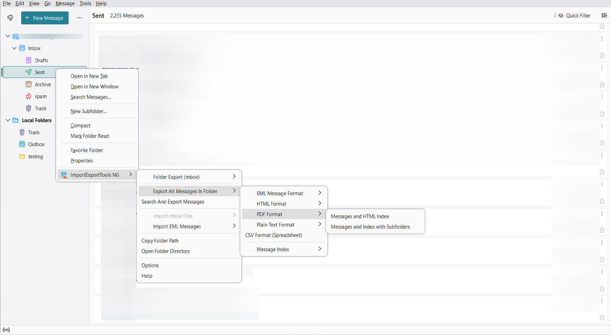Star the topmost message in the list
Image resolution: width=611 pixels, height=335 pixels.
tap(602, 27)
